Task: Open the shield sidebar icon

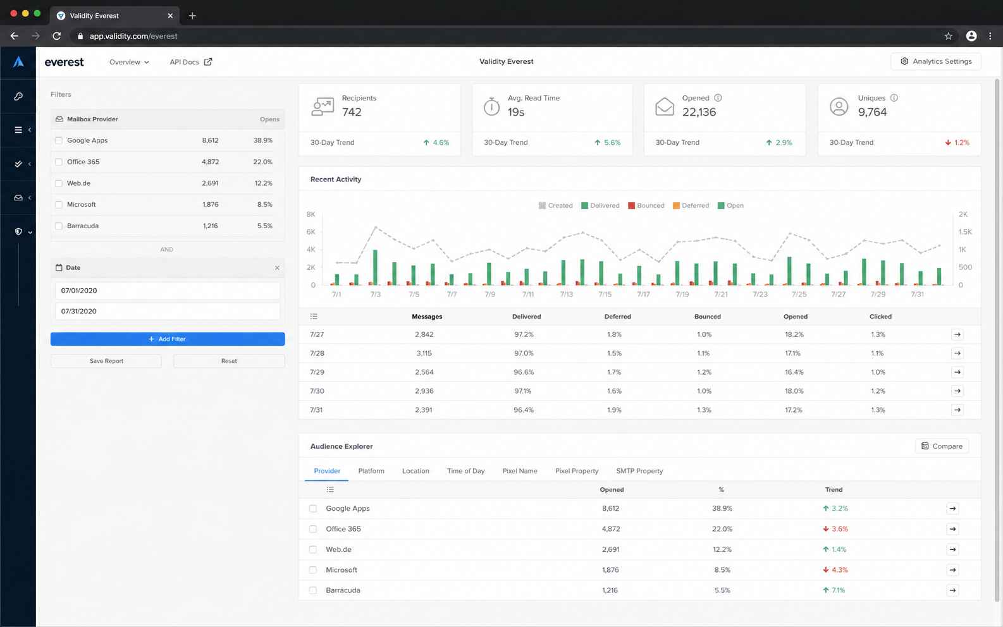Action: coord(18,232)
